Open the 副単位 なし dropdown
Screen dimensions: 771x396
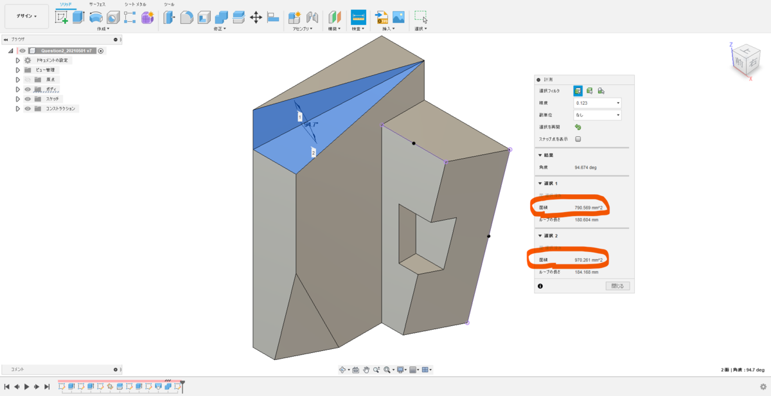point(597,115)
